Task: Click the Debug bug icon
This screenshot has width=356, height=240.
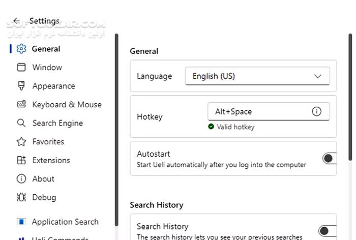Action: tap(21, 197)
